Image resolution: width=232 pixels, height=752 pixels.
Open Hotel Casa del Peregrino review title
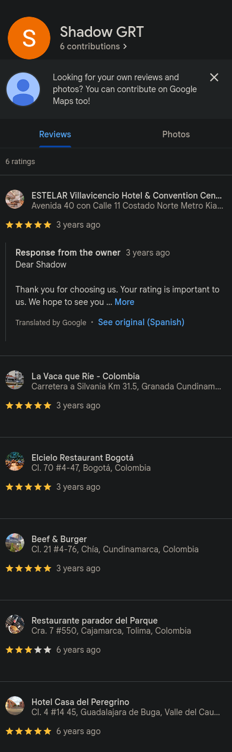80,702
